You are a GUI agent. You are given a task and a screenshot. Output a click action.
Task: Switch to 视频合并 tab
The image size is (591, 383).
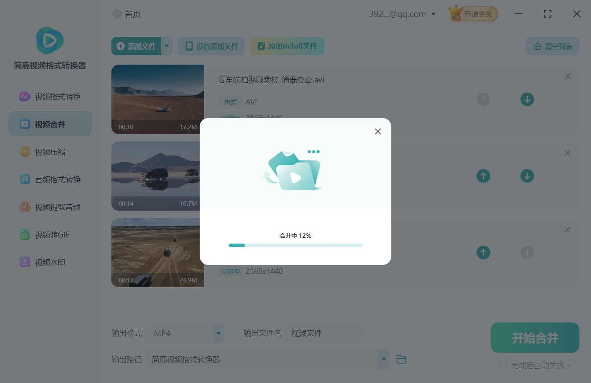tap(50, 123)
